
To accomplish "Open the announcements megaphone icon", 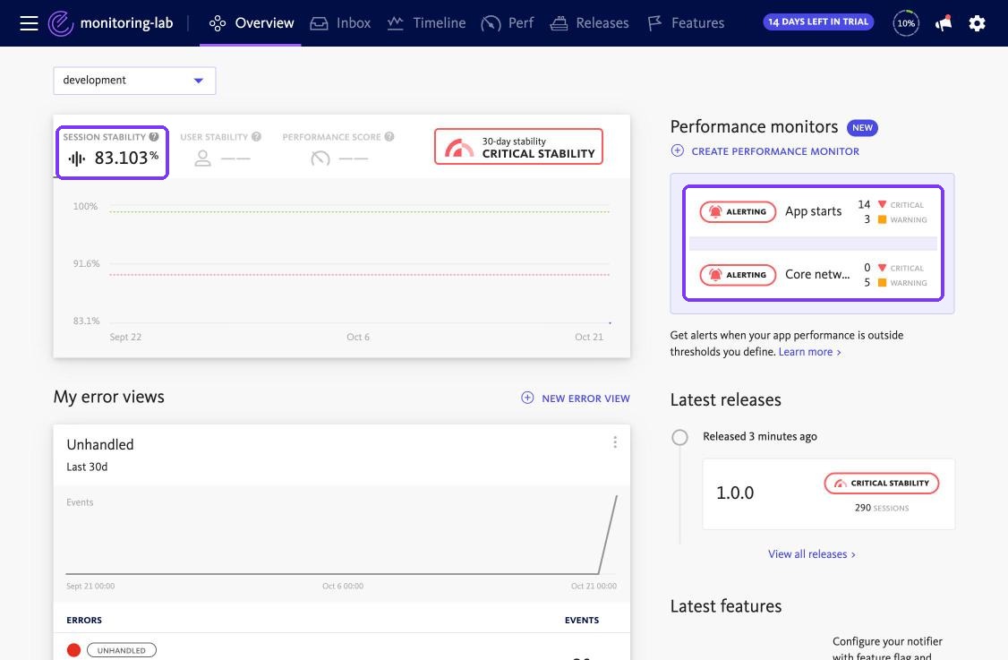I will coord(943,23).
